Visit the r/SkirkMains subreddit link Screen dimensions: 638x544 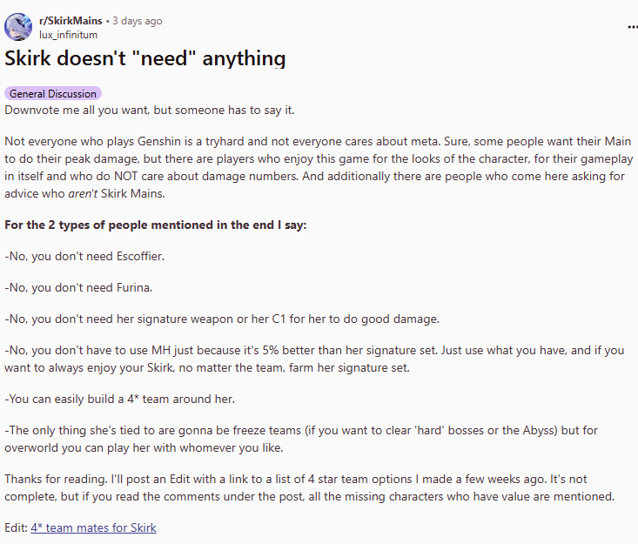(x=71, y=21)
